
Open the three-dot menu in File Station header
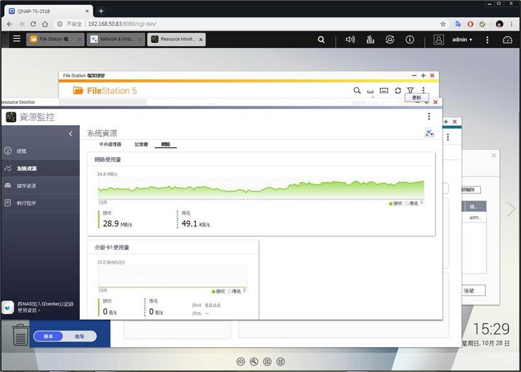(x=423, y=90)
